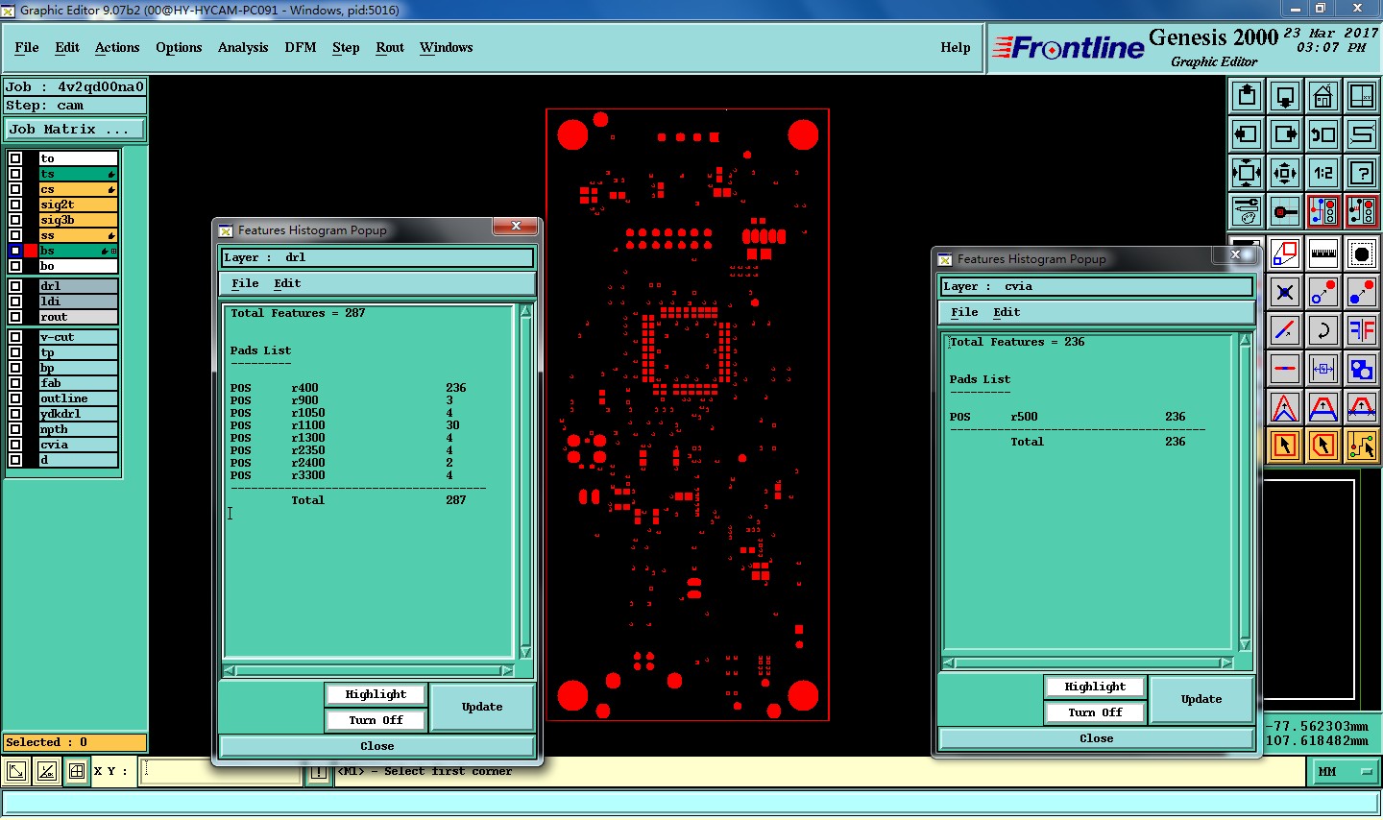Image resolution: width=1383 pixels, height=820 pixels.
Task: Click the 1:2 scale icon
Action: coord(1323,173)
